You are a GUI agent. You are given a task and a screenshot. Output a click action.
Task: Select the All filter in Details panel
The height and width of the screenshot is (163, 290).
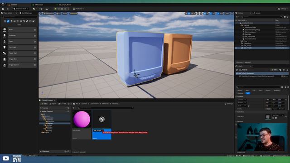(x=248, y=93)
